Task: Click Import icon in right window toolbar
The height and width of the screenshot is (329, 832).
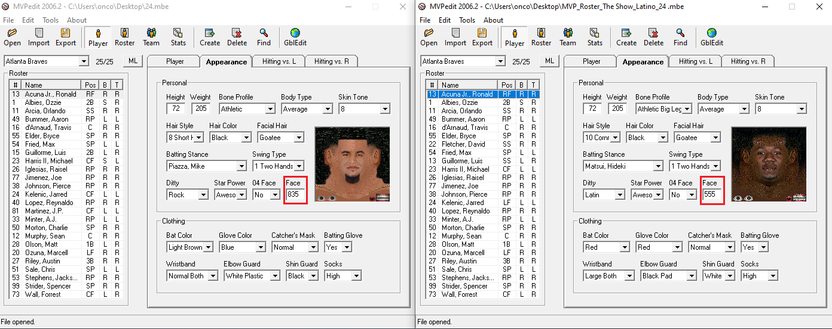Action: [x=455, y=37]
